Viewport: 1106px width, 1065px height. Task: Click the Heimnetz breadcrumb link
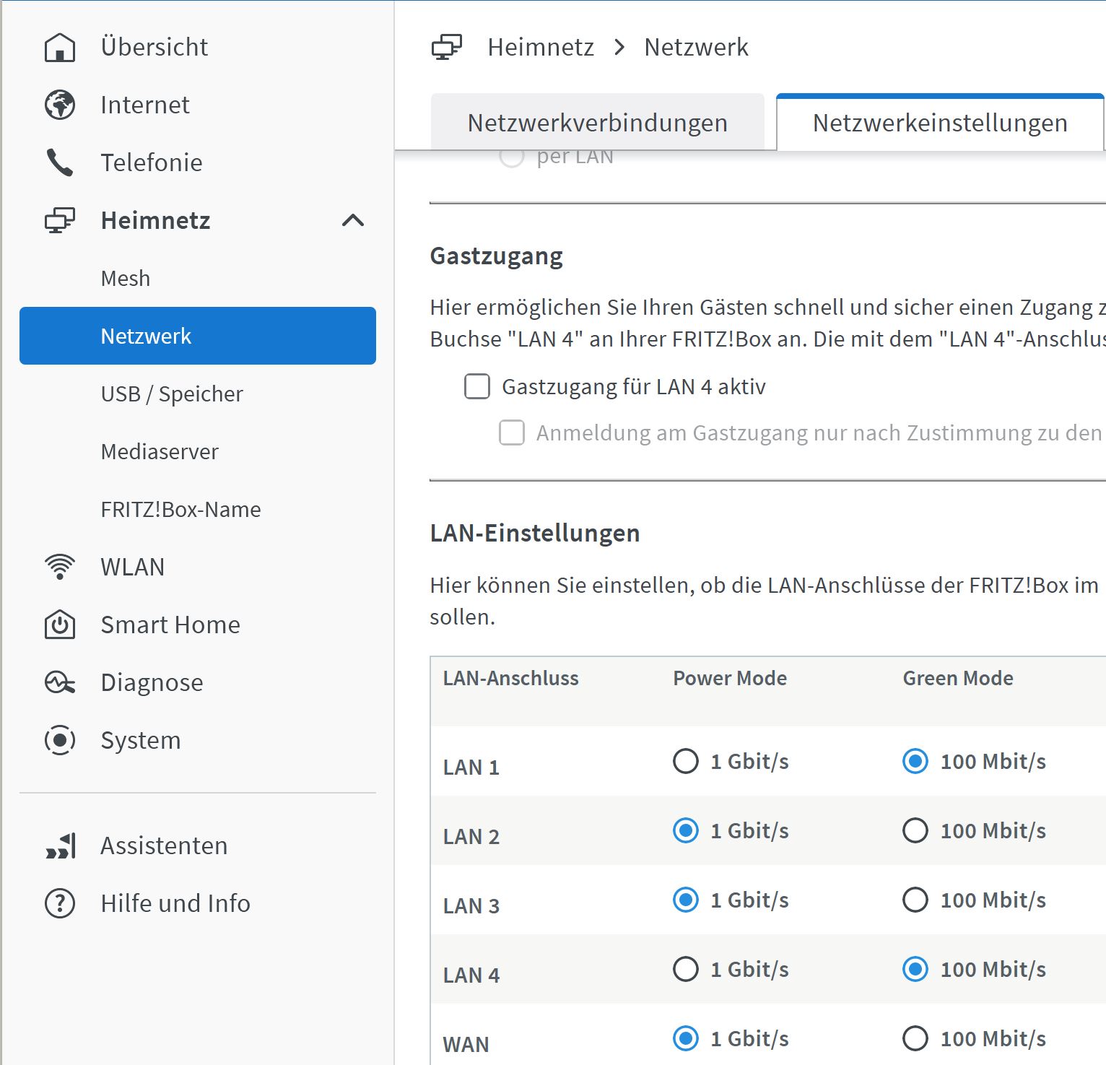point(541,48)
